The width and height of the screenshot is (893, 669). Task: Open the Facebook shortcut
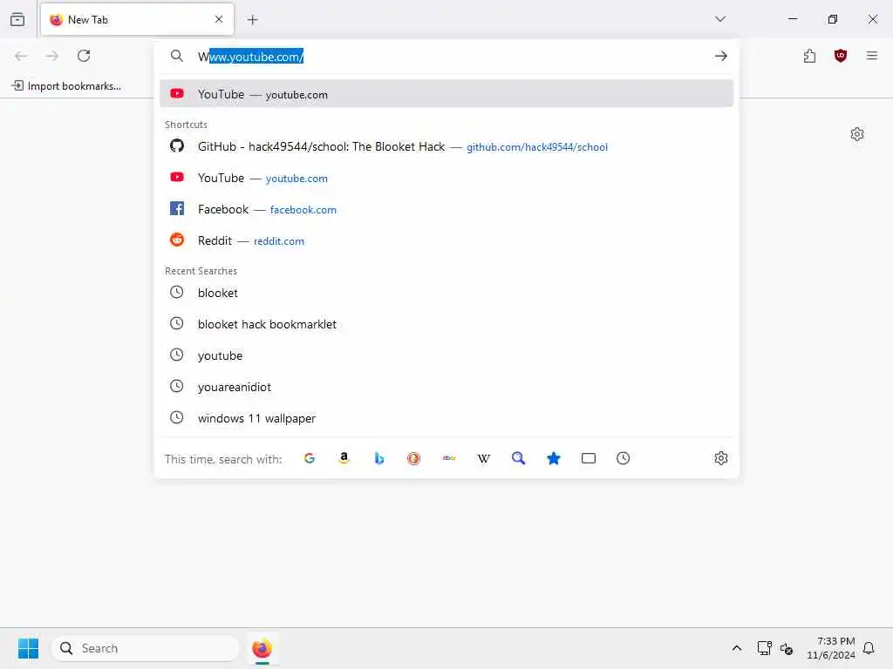tap(446, 209)
